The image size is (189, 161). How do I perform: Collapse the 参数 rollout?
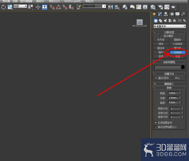coord(169,88)
